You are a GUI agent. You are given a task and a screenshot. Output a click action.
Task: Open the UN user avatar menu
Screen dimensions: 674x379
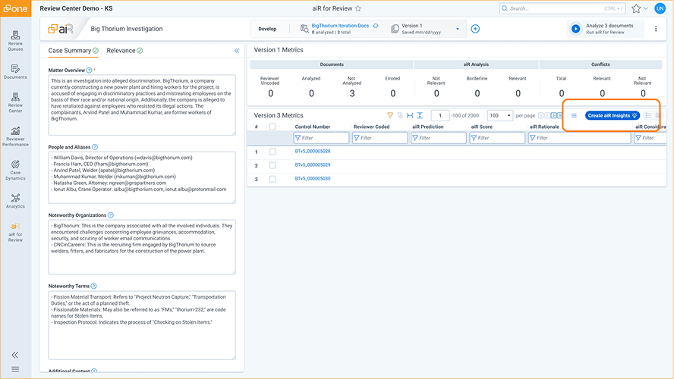660,8
